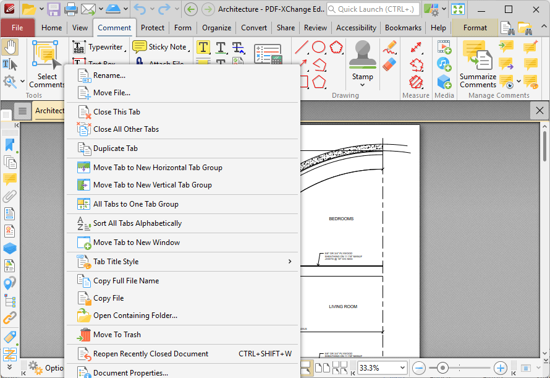Click the Select Comments tool
This screenshot has width=550, height=378.
46,64
